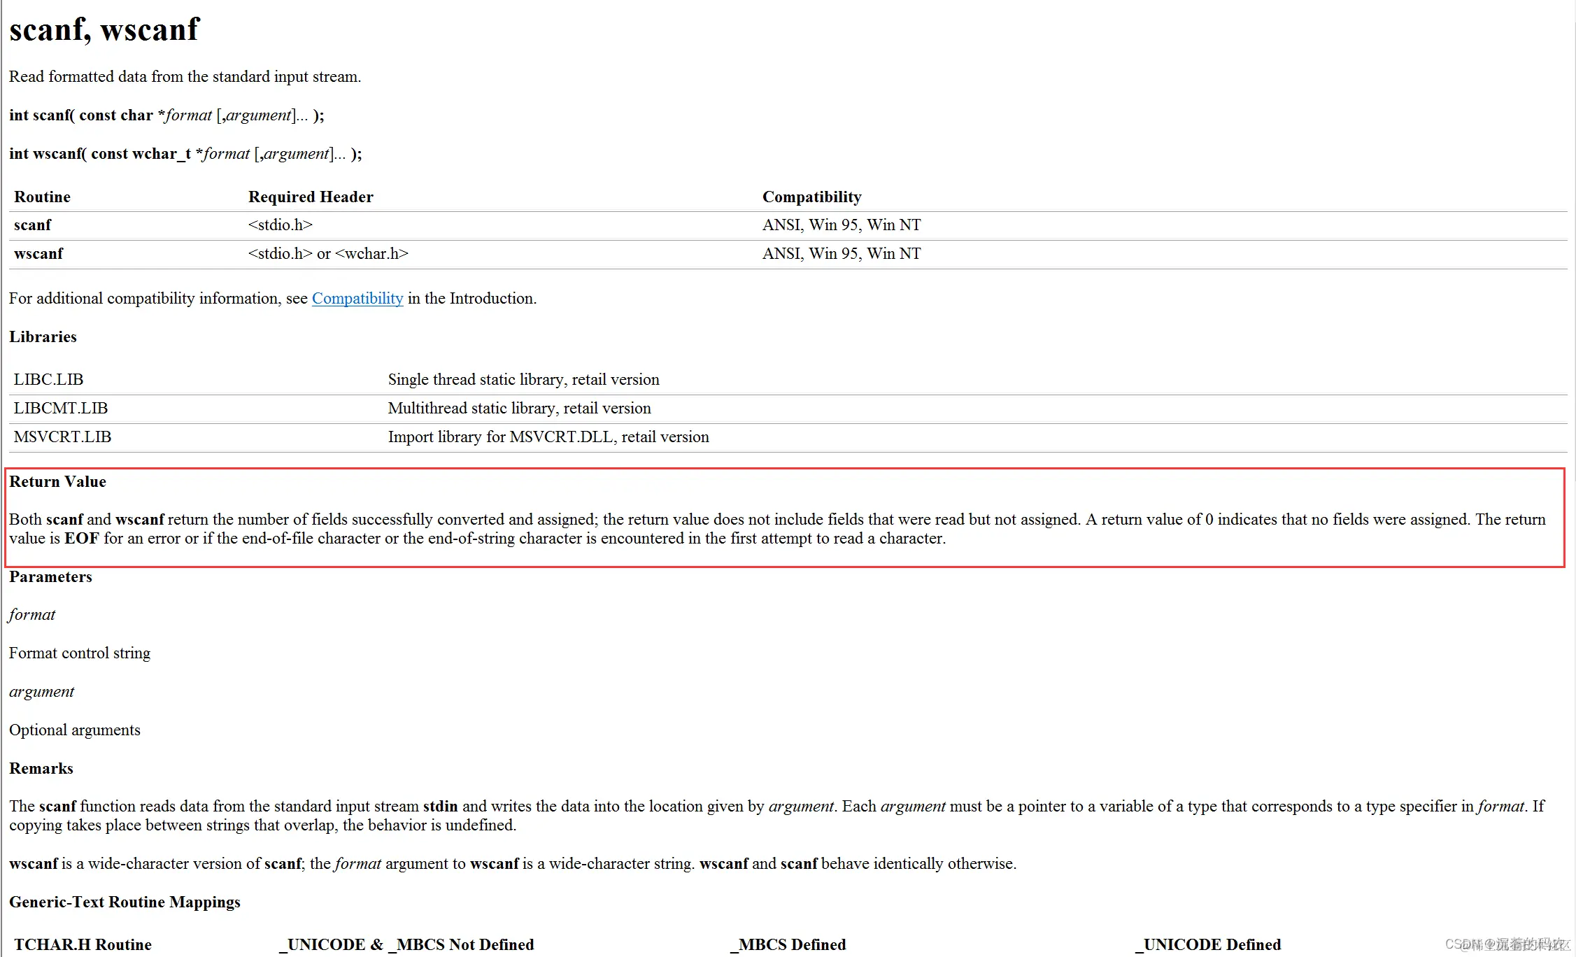
Task: Click the MSVCRT.LIB library entry
Action: [x=62, y=437]
